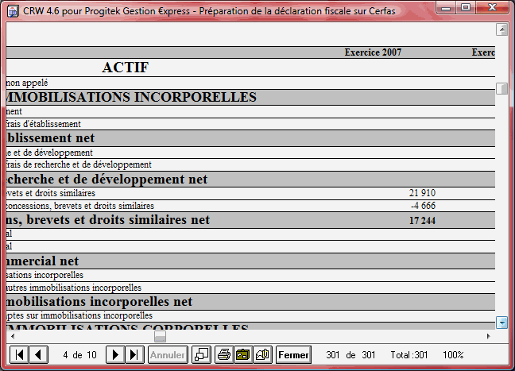
Task: Open the CRW window system menu icon
Action: [x=12, y=11]
